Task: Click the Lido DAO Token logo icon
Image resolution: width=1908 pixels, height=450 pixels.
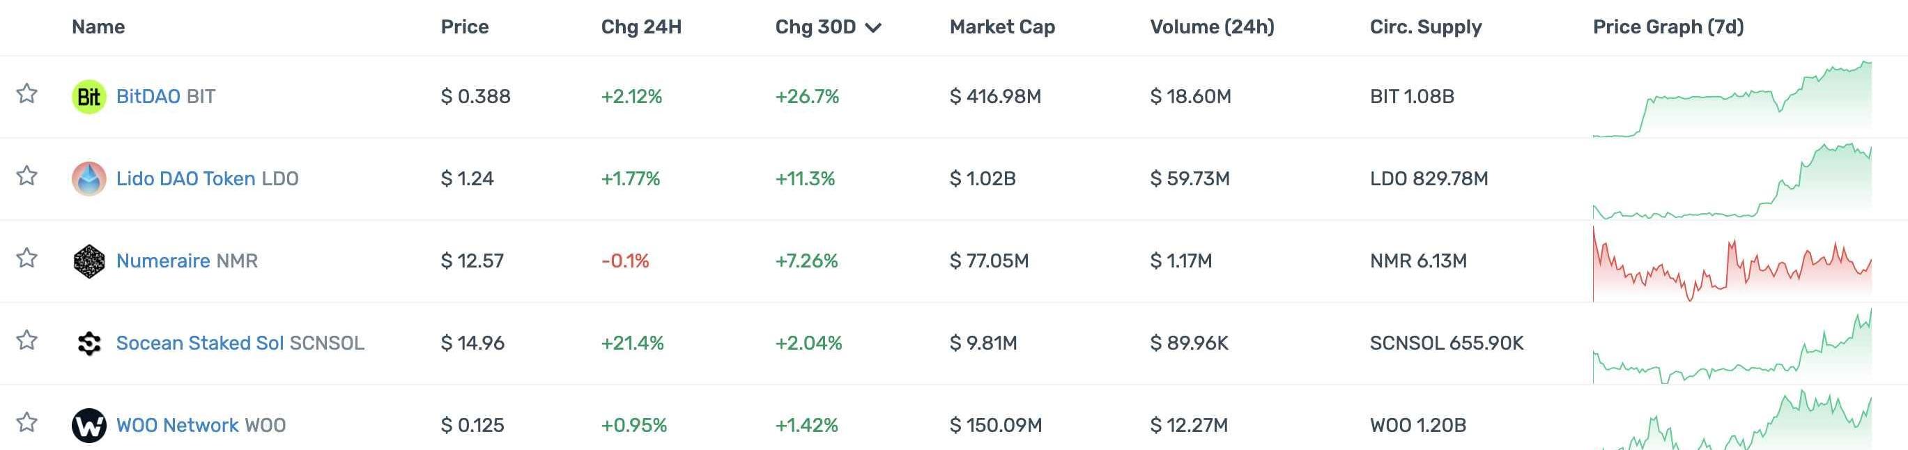Action: click(x=89, y=179)
